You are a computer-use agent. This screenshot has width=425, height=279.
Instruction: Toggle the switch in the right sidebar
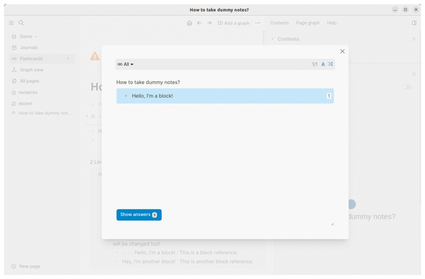(x=407, y=86)
